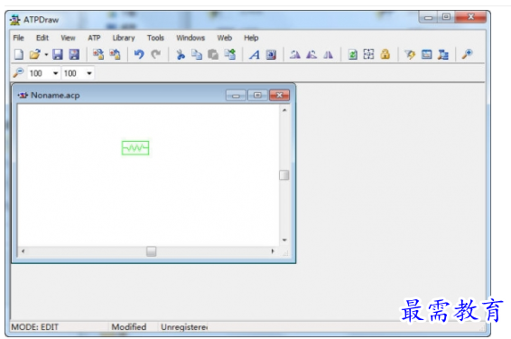Expand the recent files arrow next to Open
Image resolution: width=511 pixels, height=339 pixels.
pyautogui.click(x=46, y=54)
